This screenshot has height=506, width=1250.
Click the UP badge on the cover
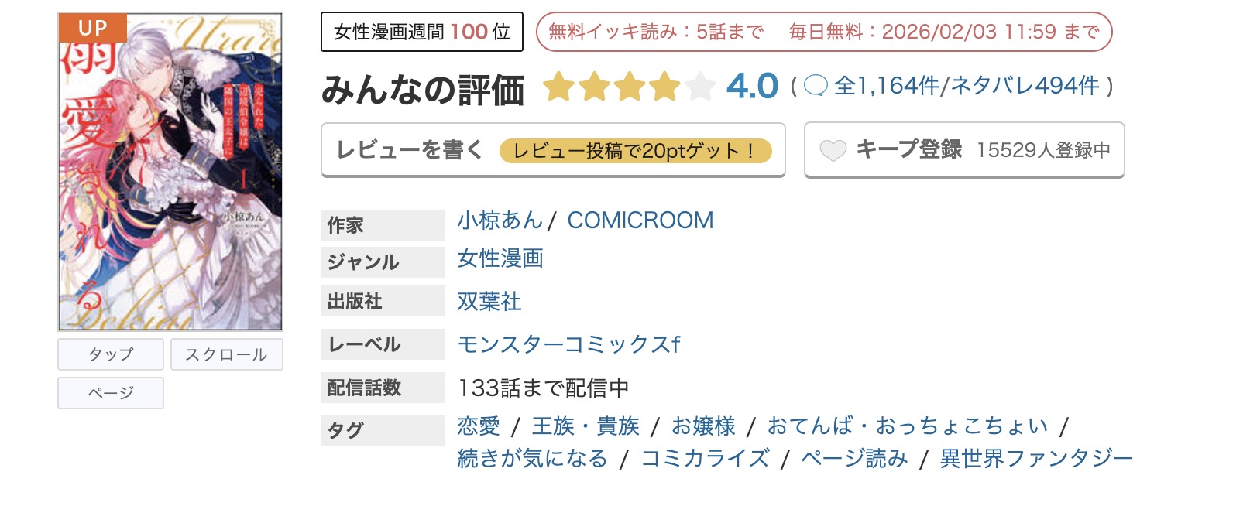click(93, 28)
